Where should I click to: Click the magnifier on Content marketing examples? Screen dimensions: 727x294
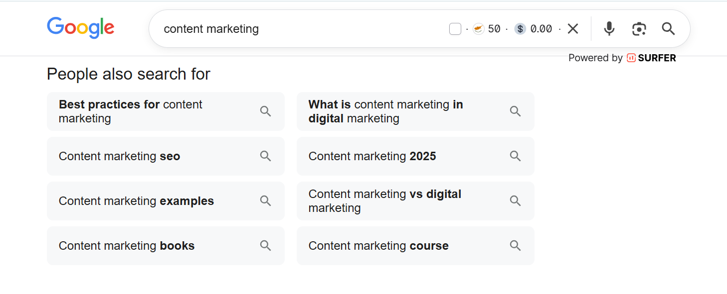coord(265,200)
